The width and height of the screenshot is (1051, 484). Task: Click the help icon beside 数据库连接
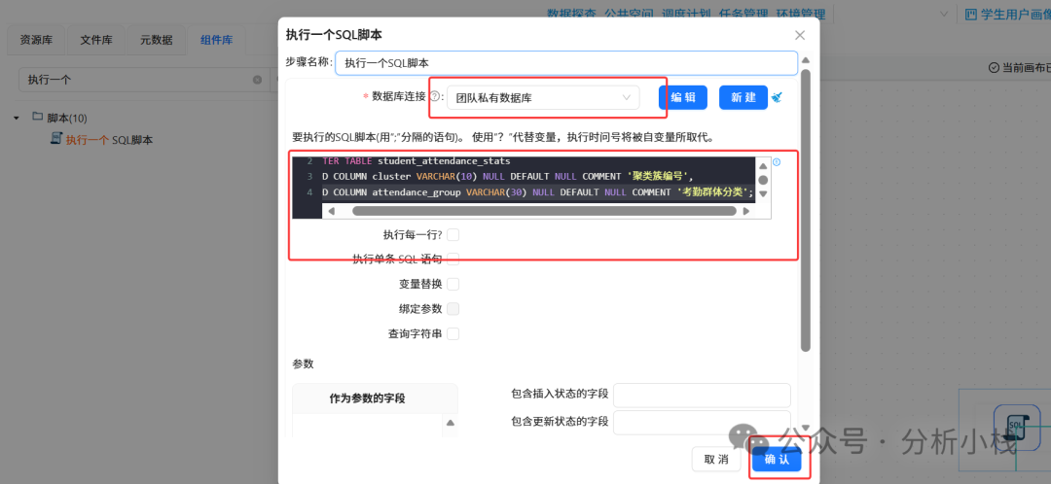click(x=434, y=97)
